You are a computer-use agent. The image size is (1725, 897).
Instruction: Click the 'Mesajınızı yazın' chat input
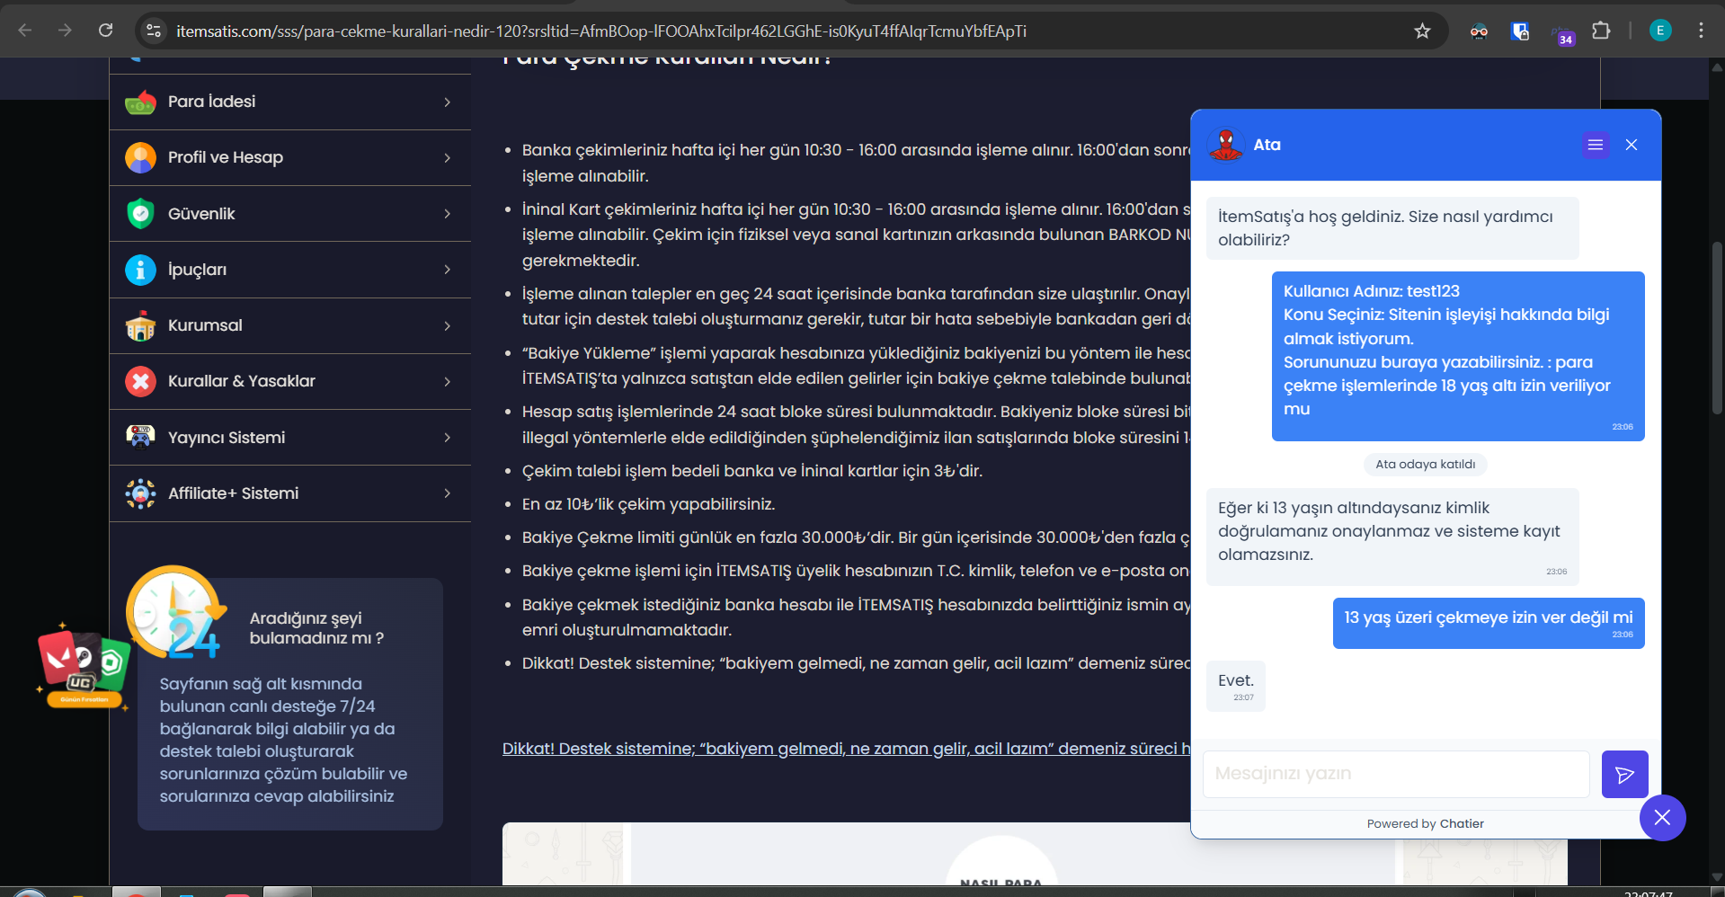tap(1396, 774)
